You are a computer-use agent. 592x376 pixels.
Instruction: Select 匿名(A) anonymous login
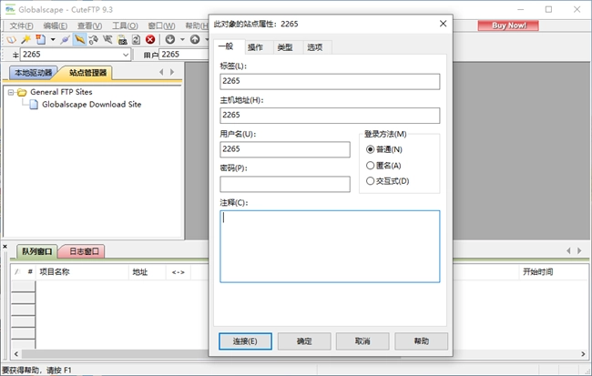[370, 166]
